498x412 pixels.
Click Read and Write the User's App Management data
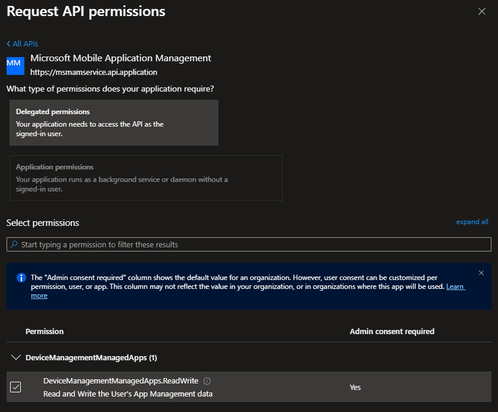pos(128,394)
